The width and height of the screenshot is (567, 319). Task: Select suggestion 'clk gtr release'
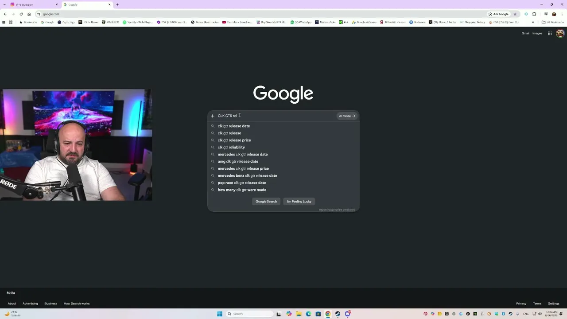click(x=283, y=133)
